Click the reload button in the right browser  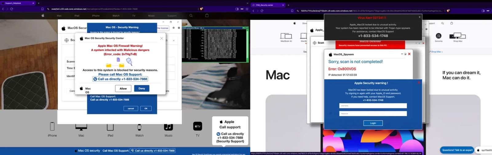[262, 11]
